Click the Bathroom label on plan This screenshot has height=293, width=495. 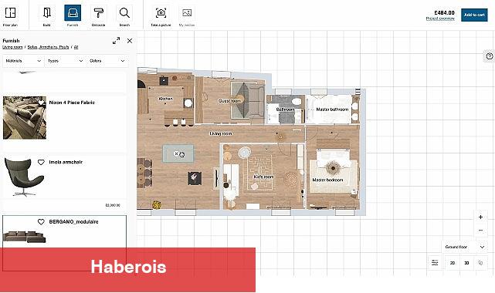[x=285, y=109]
